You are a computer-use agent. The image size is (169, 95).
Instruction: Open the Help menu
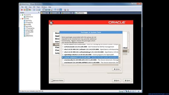click(50, 7)
